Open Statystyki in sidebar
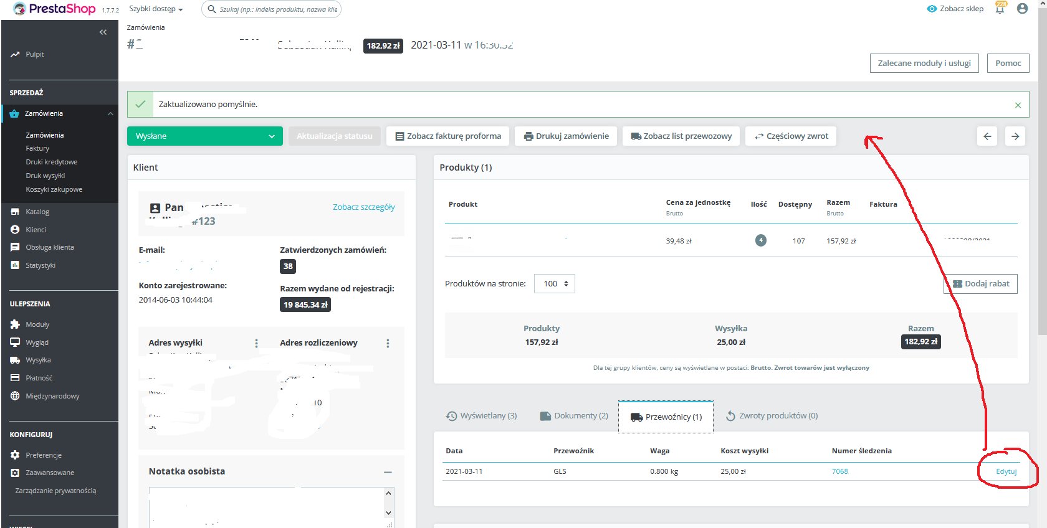Viewport: 1047px width, 528px height. point(41,265)
